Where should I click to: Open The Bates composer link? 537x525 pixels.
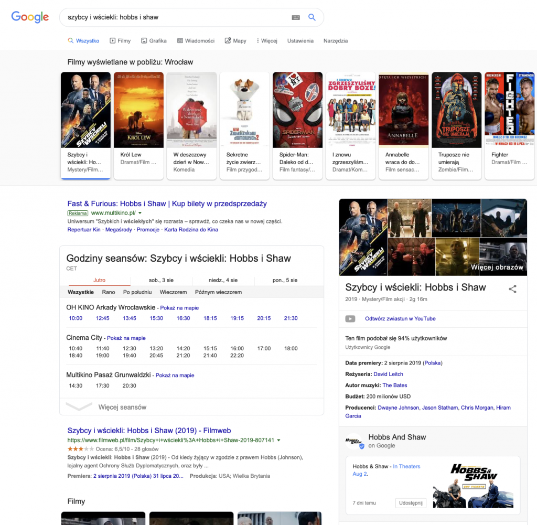(x=395, y=385)
